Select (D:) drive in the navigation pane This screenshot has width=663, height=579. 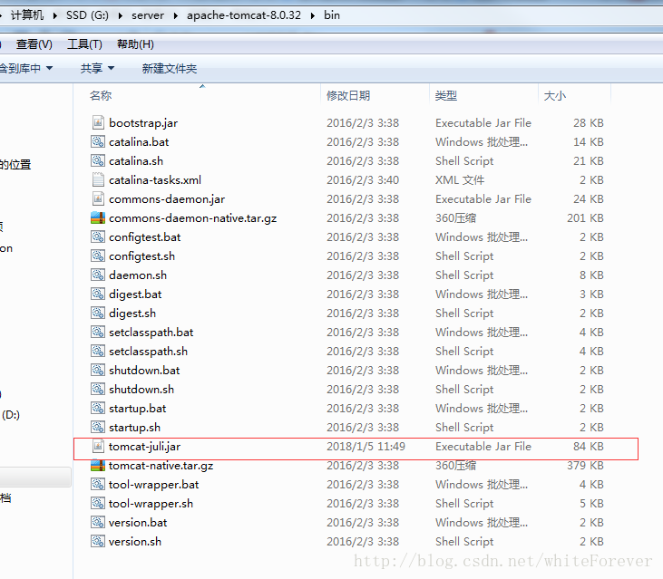11,414
